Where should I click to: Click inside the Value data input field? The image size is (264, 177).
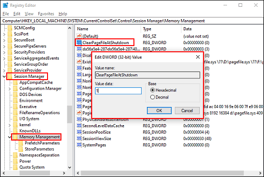pyautogui.click(x=118, y=91)
